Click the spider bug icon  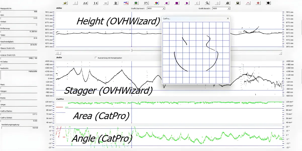coord(268,3)
